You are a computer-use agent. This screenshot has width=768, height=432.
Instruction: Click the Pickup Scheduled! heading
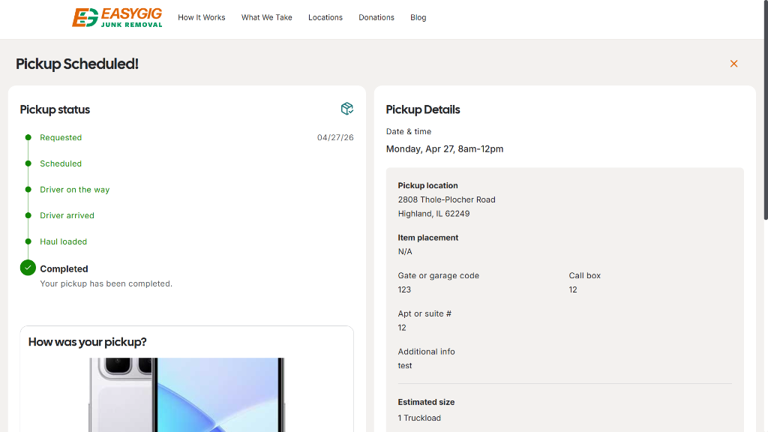tap(77, 64)
